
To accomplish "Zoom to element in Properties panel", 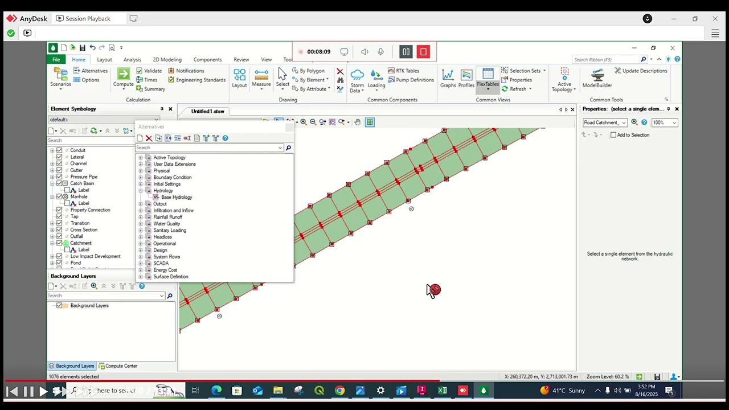I will pyautogui.click(x=634, y=122).
